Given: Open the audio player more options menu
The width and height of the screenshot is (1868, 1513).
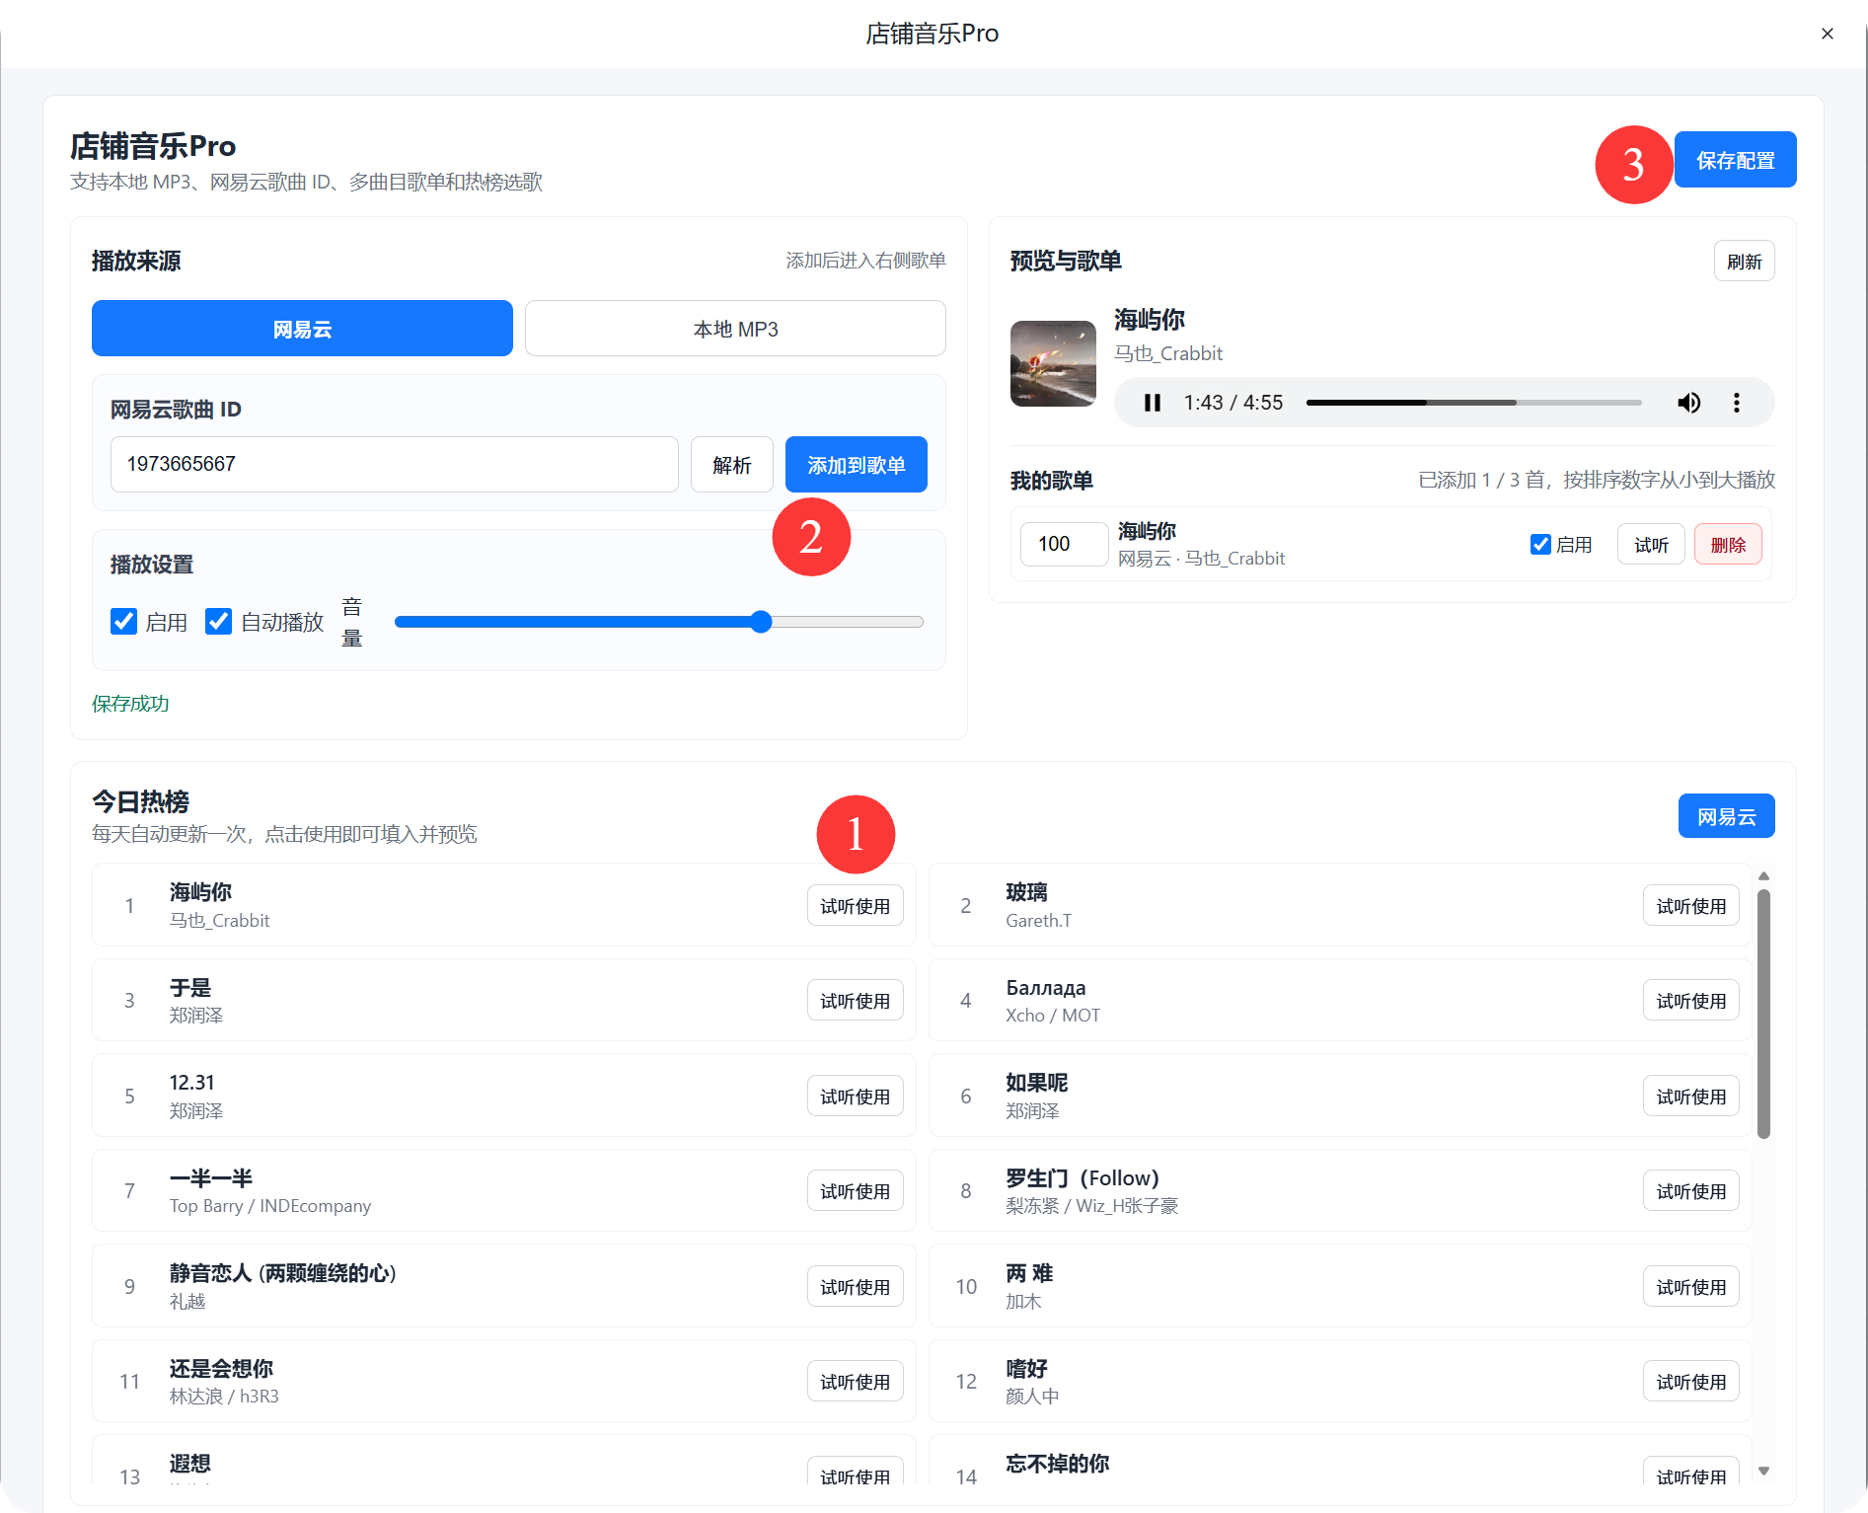Looking at the screenshot, I should pos(1737,403).
